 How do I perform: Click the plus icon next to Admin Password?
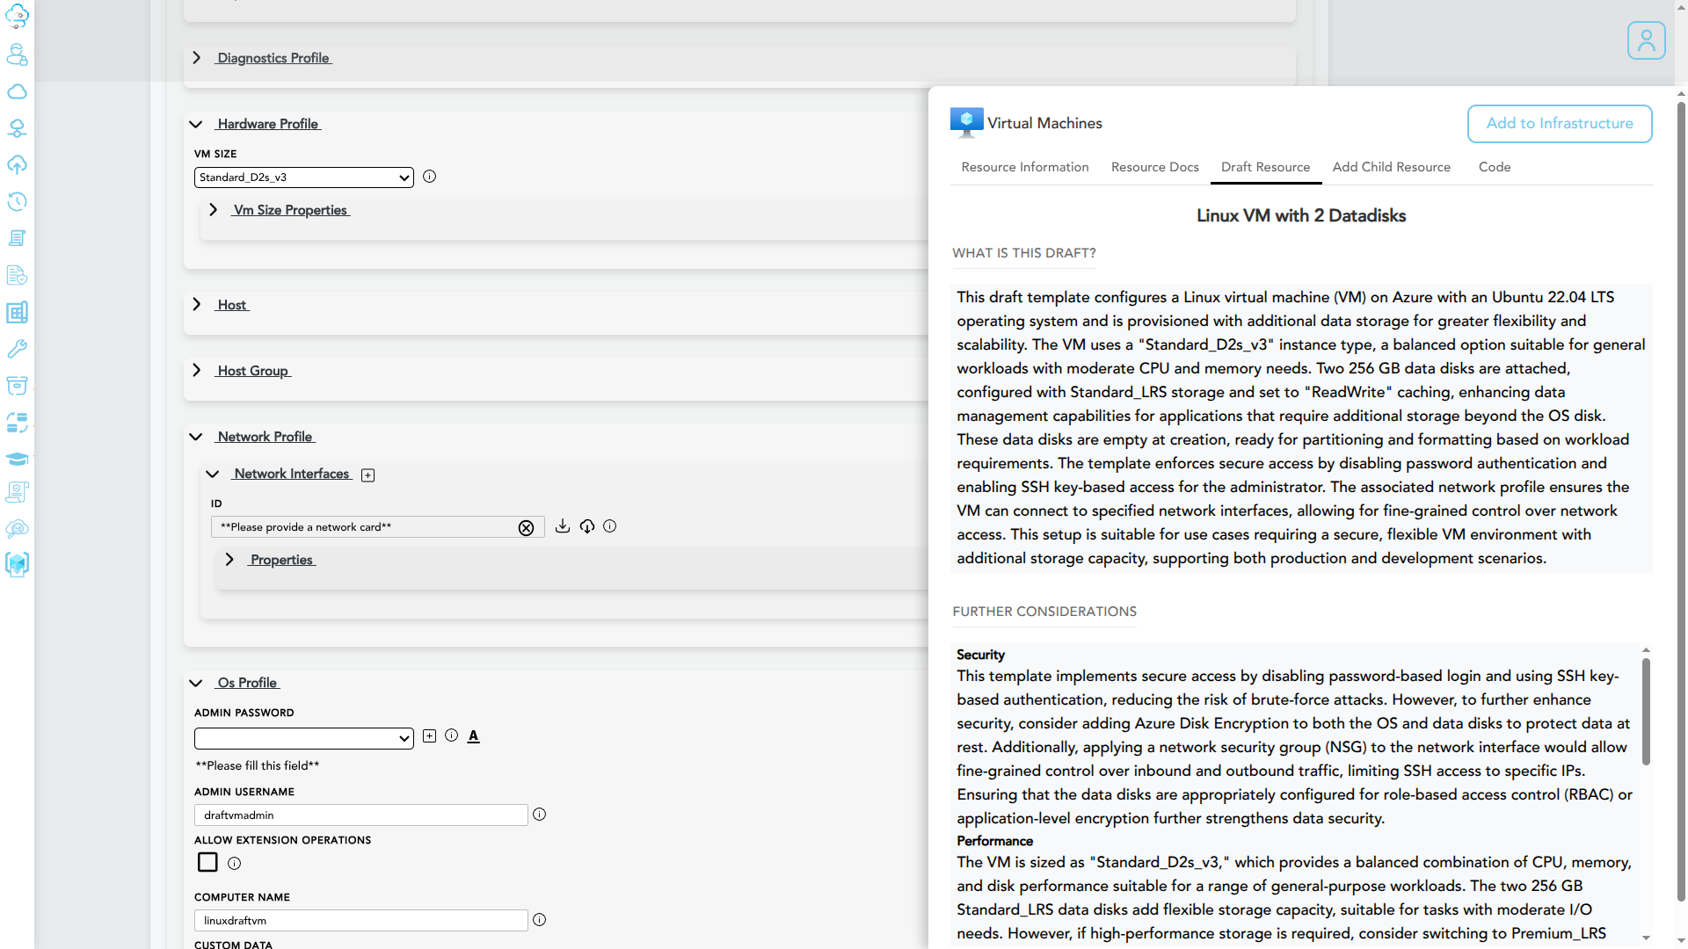[x=429, y=736]
